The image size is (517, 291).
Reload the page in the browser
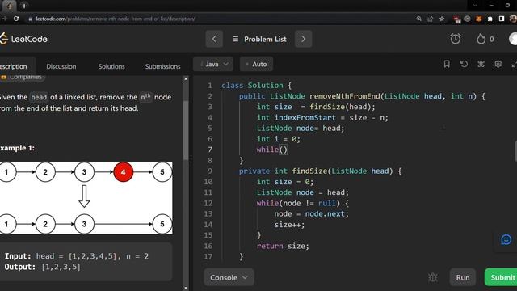tap(16, 19)
